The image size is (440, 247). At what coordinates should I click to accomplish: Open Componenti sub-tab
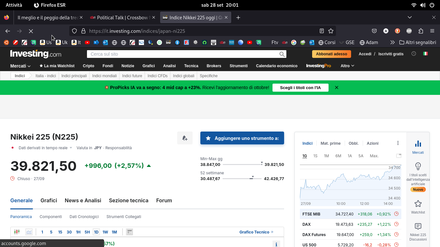[x=51, y=216]
